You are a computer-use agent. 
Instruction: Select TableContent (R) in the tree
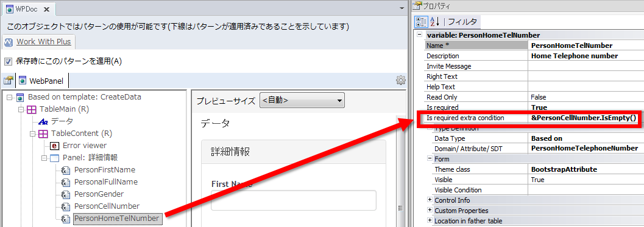[x=81, y=134]
